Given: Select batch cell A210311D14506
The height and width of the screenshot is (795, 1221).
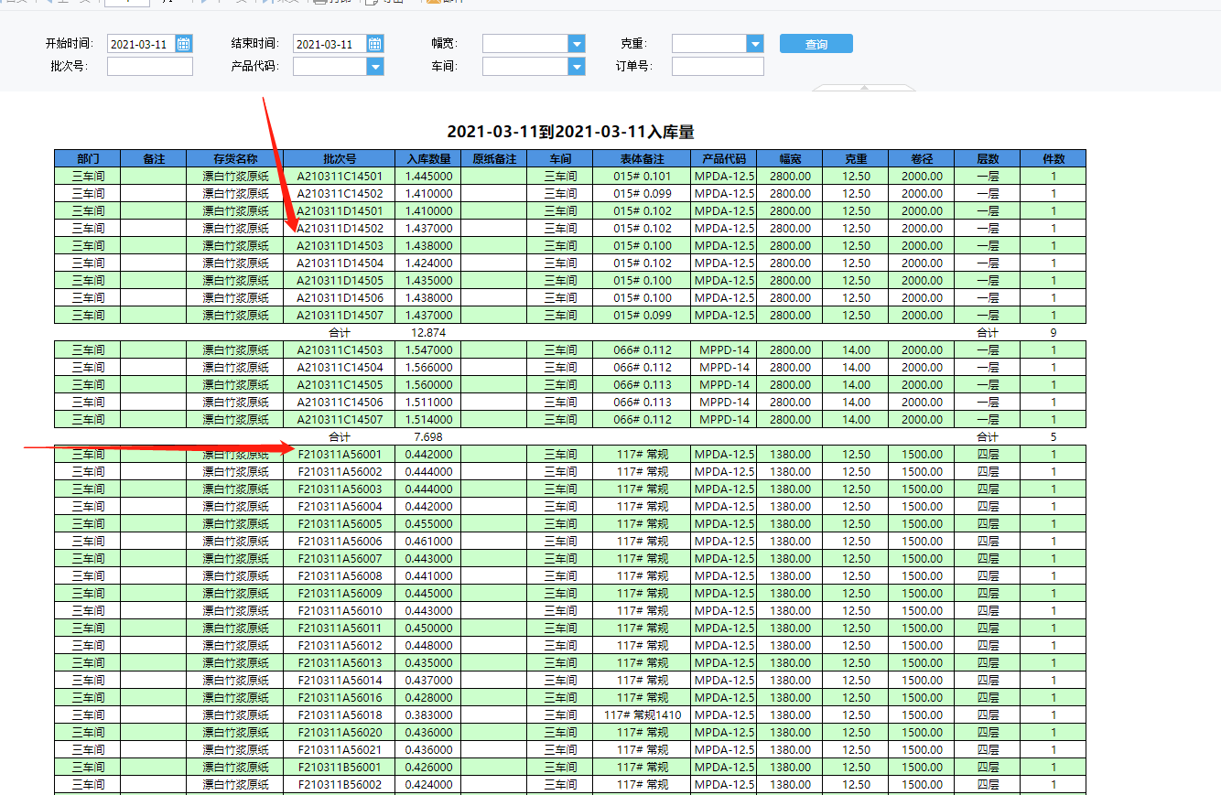Looking at the screenshot, I should pyautogui.click(x=340, y=297).
